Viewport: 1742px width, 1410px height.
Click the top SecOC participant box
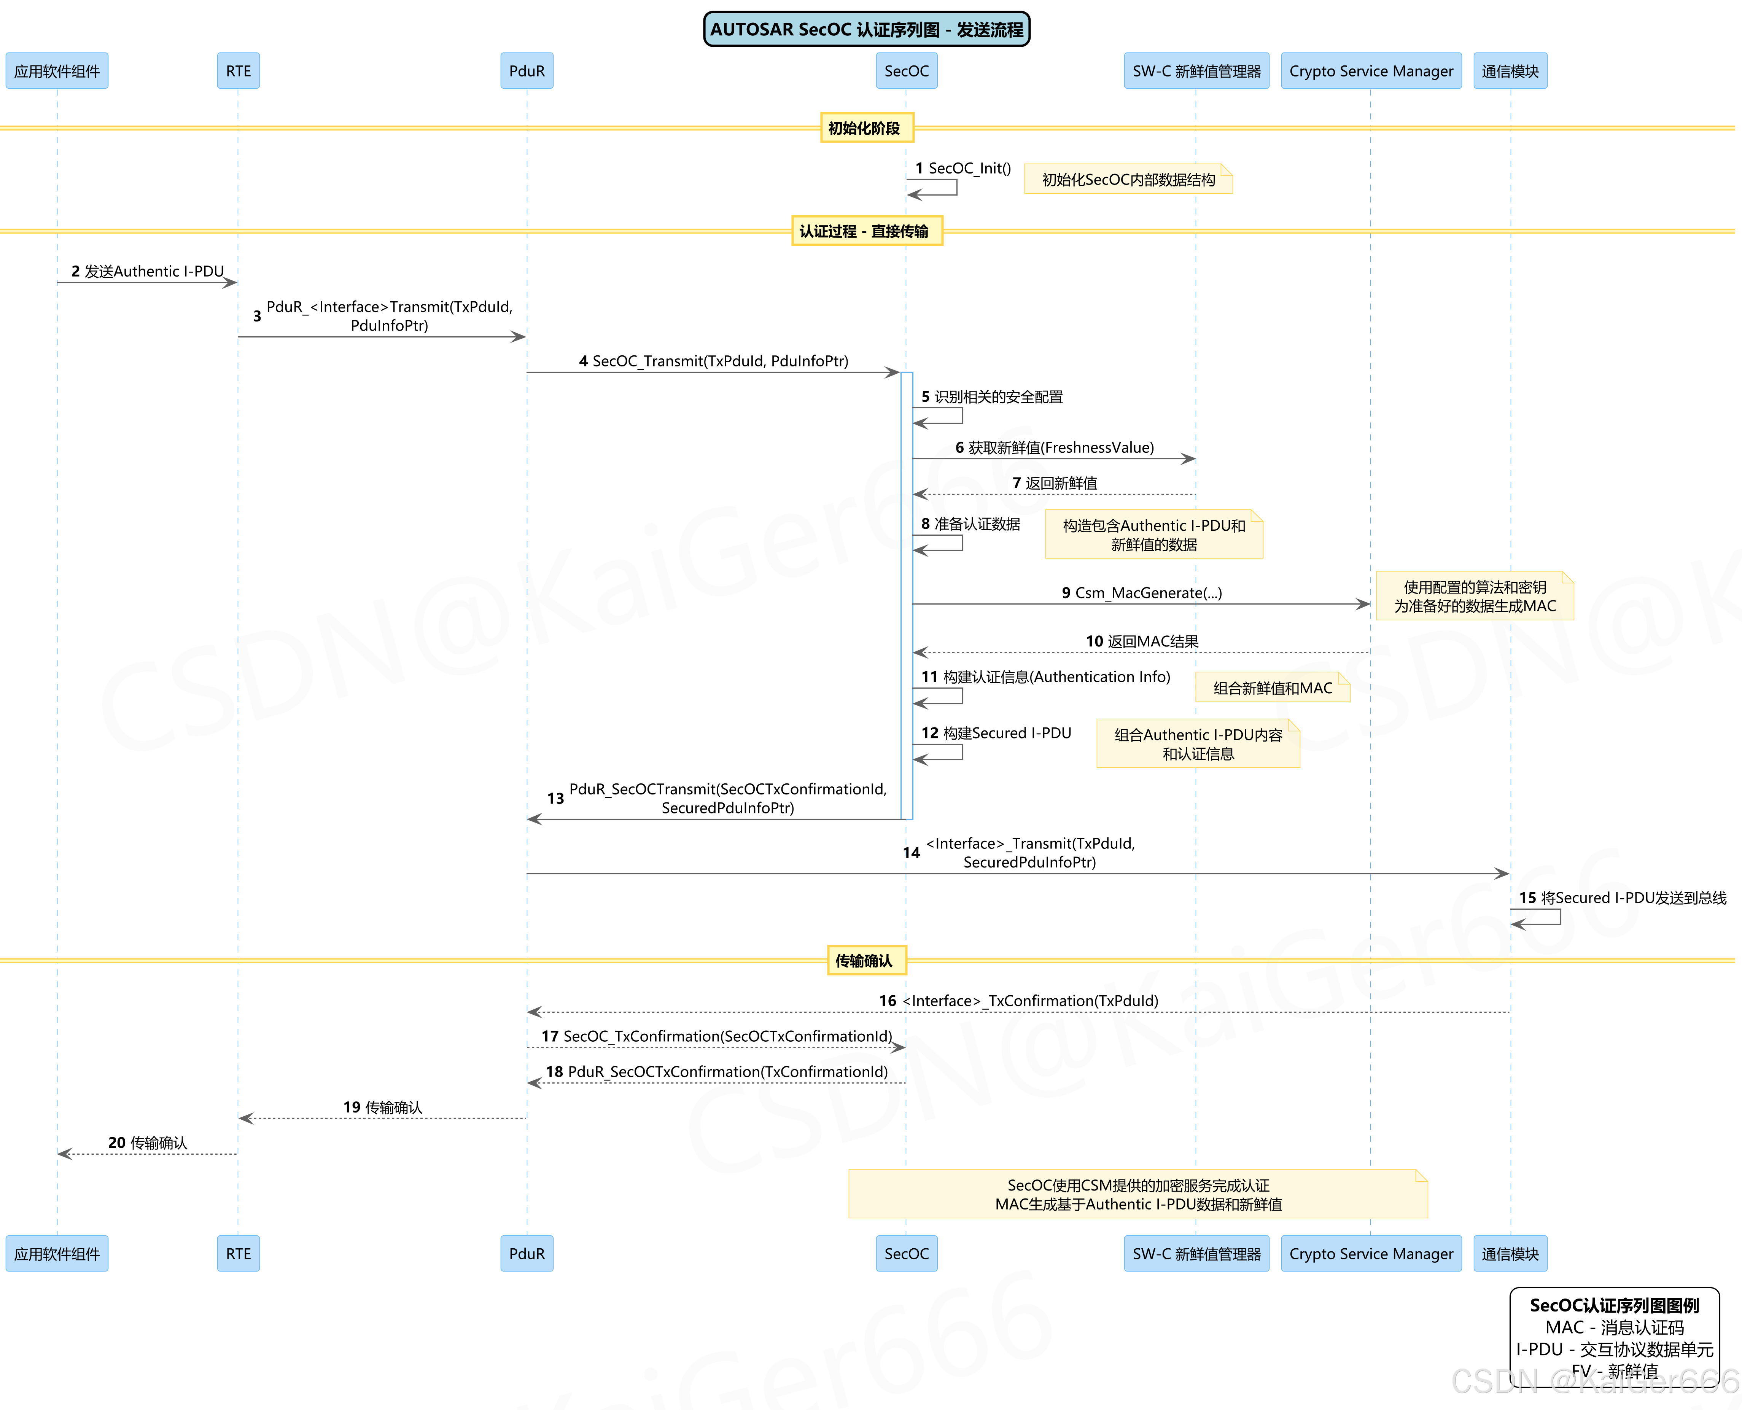pyautogui.click(x=905, y=71)
